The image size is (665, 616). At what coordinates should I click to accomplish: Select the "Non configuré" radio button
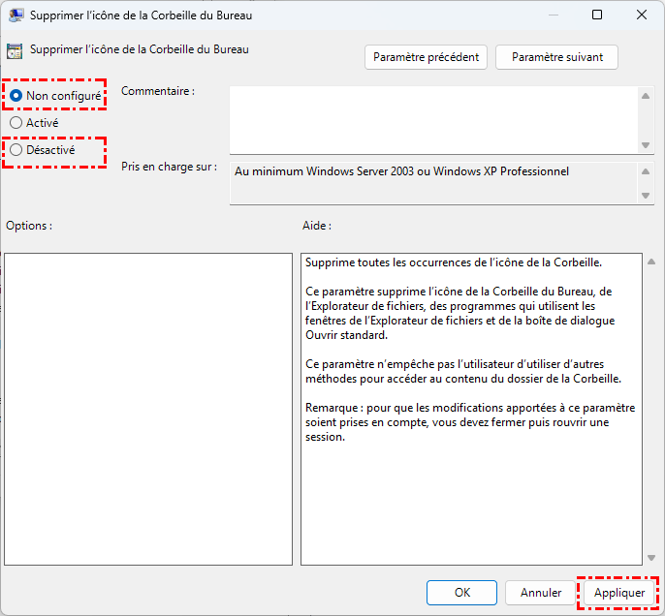16,96
